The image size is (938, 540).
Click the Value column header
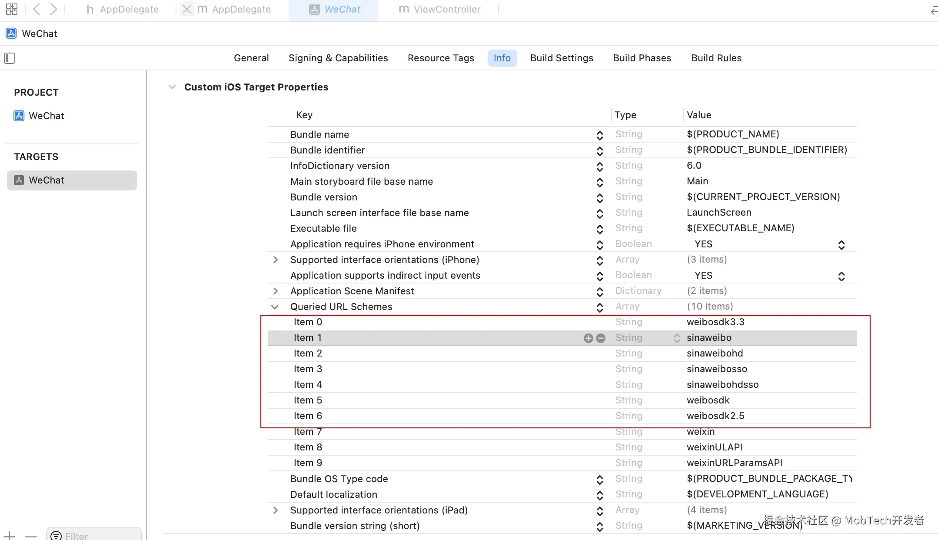click(x=699, y=115)
